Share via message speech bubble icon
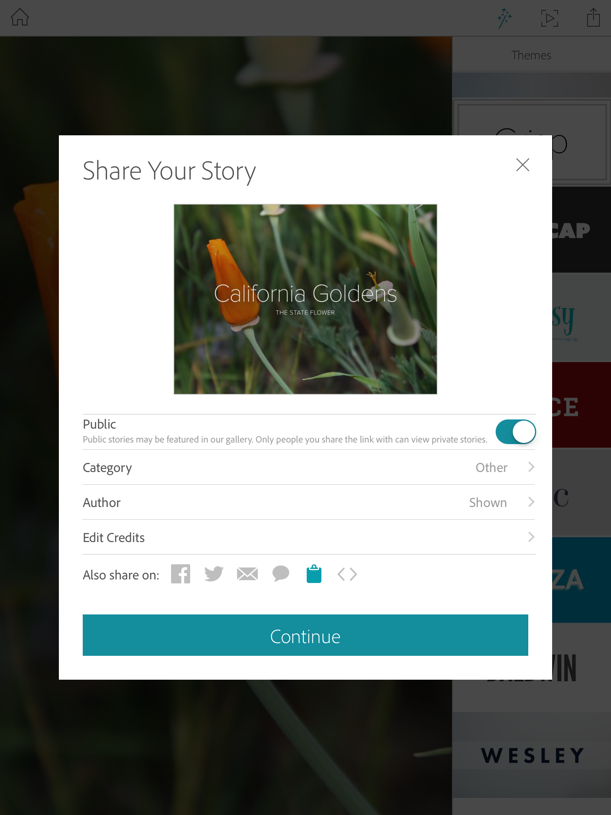This screenshot has height=815, width=611. point(281,574)
